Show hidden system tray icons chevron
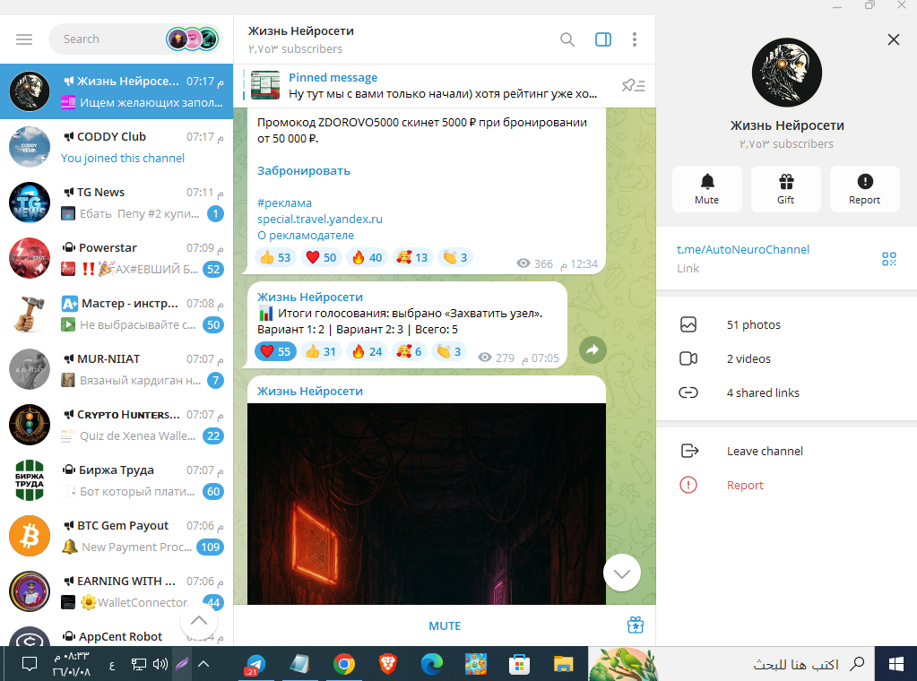This screenshot has height=681, width=917. click(x=203, y=664)
